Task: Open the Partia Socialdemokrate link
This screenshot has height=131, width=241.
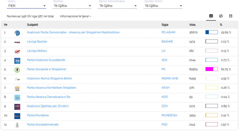Action: pyautogui.click(x=43, y=125)
